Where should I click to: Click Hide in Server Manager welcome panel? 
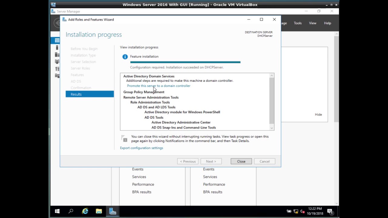point(318,114)
